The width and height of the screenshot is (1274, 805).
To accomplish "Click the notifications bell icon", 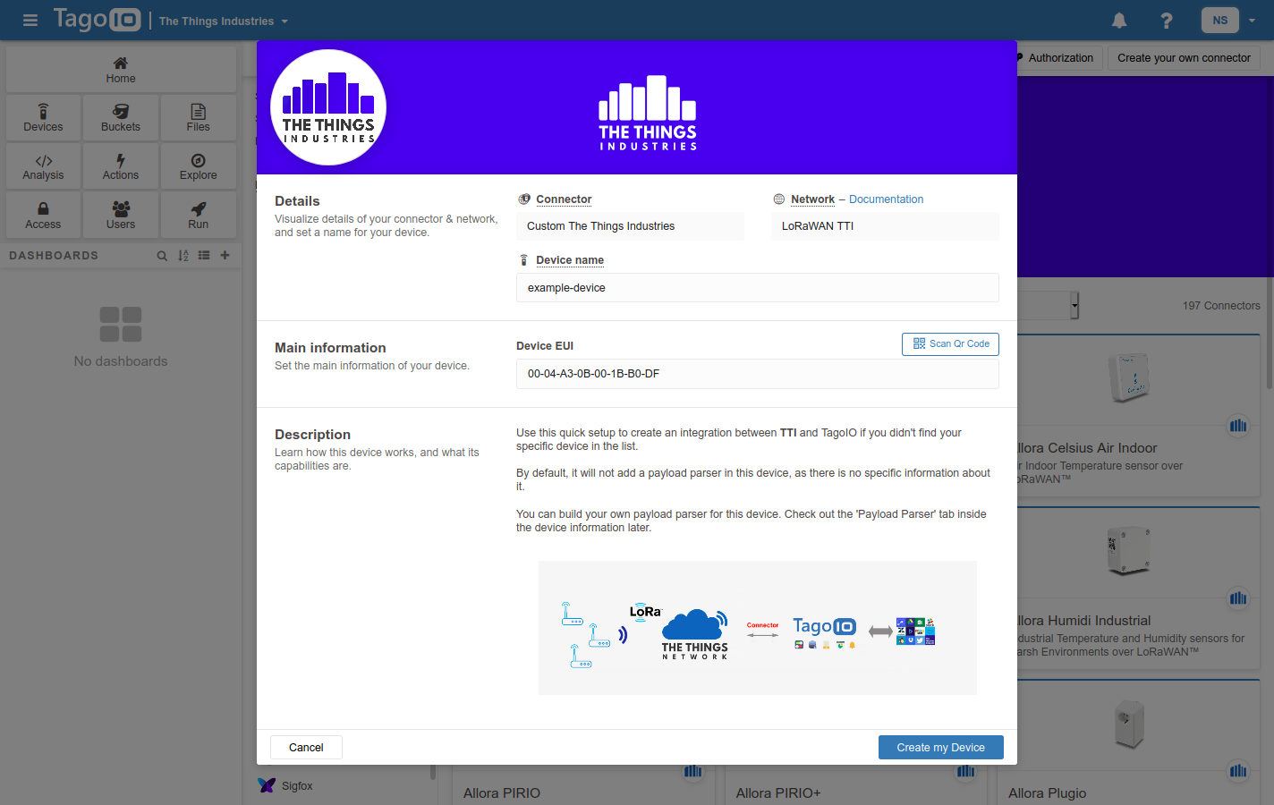I will pos(1119,21).
